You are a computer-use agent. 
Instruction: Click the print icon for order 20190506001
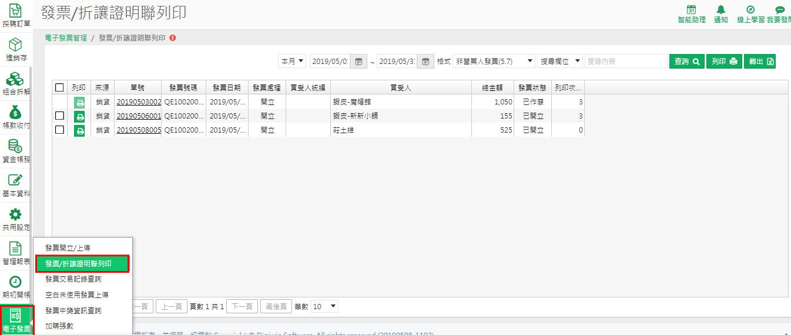(79, 116)
